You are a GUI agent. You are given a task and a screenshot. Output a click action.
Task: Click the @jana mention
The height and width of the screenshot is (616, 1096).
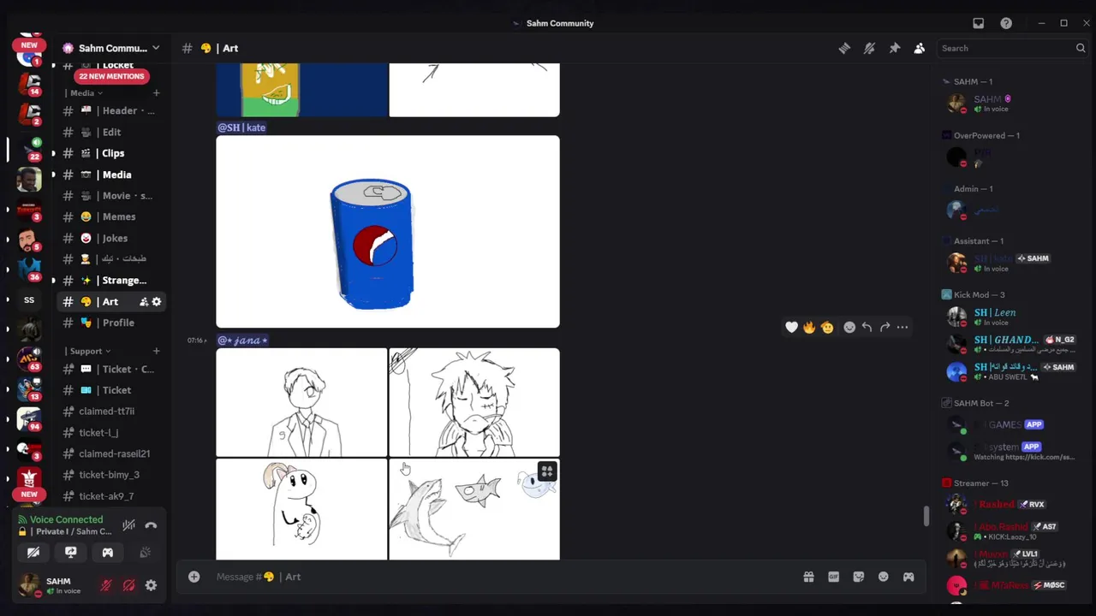pyautogui.click(x=243, y=341)
